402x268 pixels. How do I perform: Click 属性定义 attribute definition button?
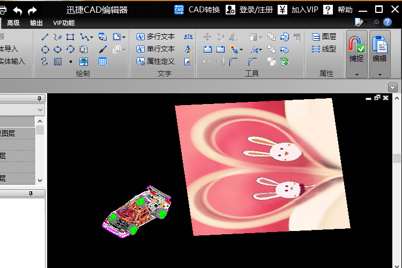click(155, 61)
